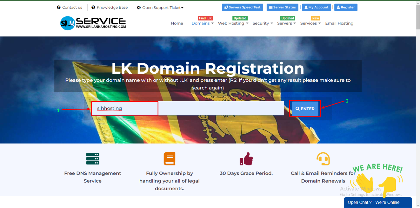Click the orange book ownership icon
This screenshot has height=208, width=420.
point(169,159)
